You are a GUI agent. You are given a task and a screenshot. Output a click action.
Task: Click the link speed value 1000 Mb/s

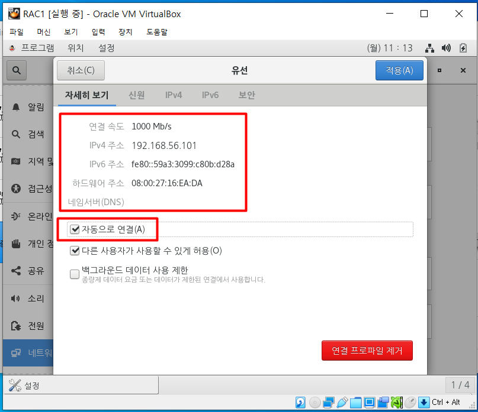152,126
